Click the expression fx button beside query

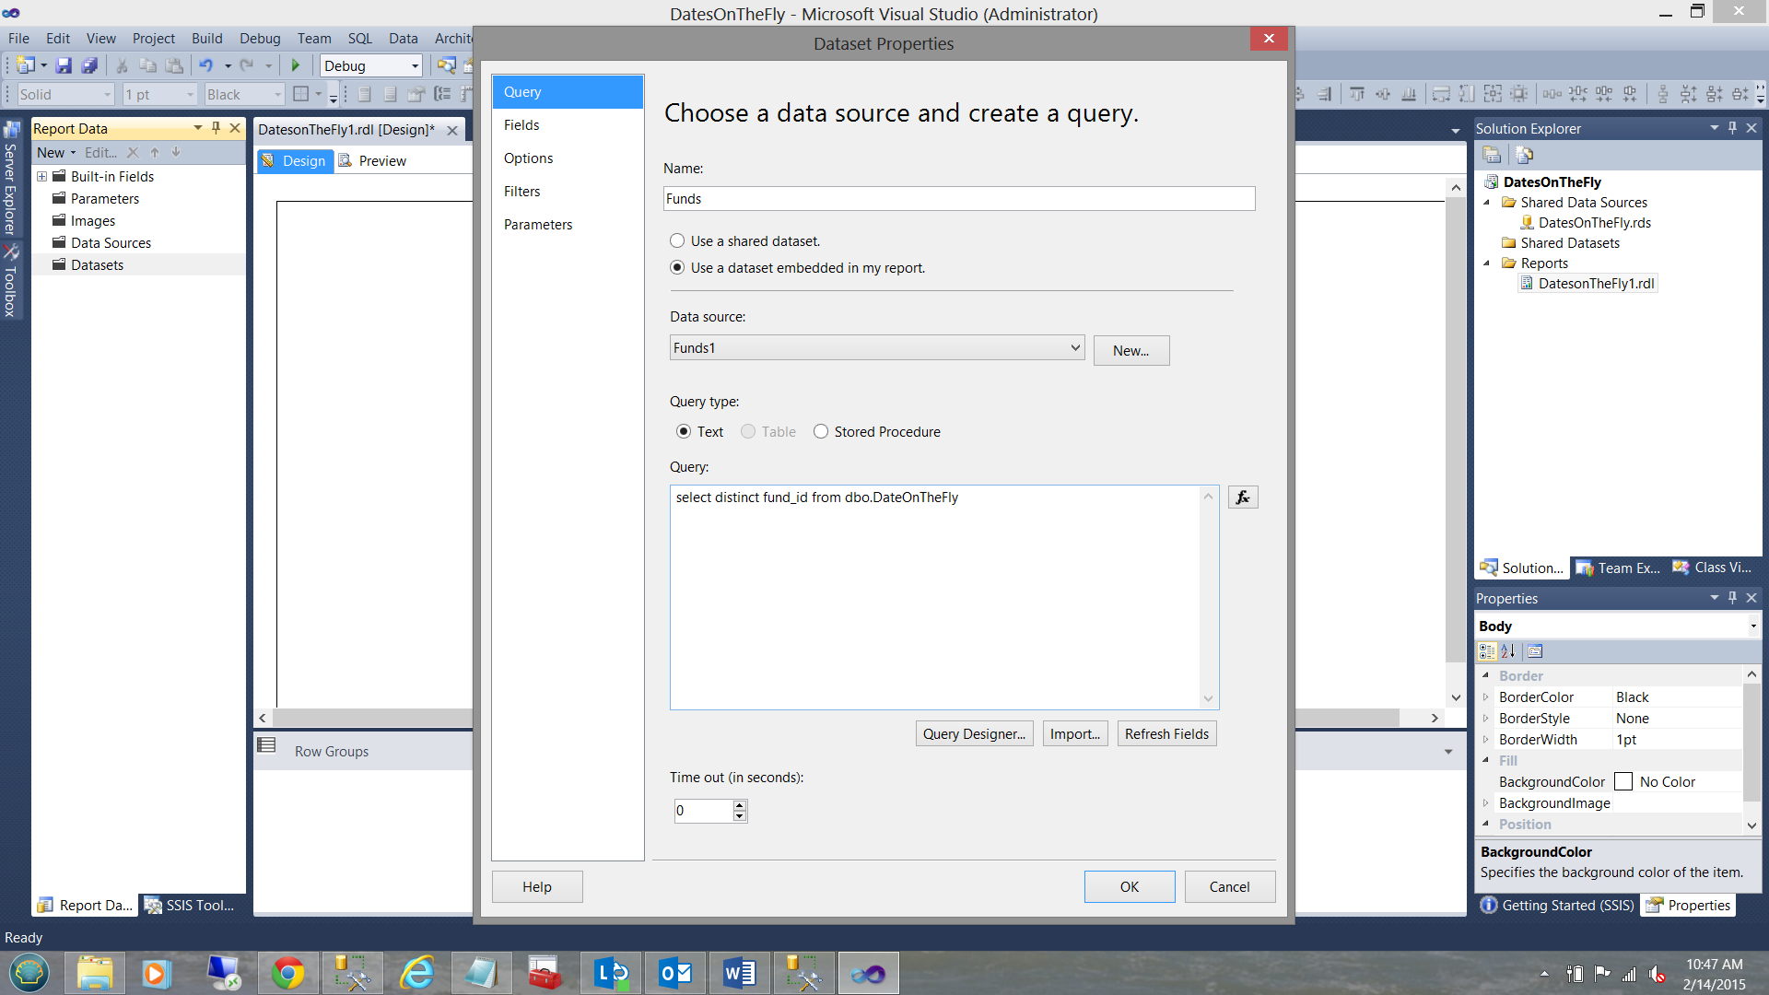[x=1243, y=497]
